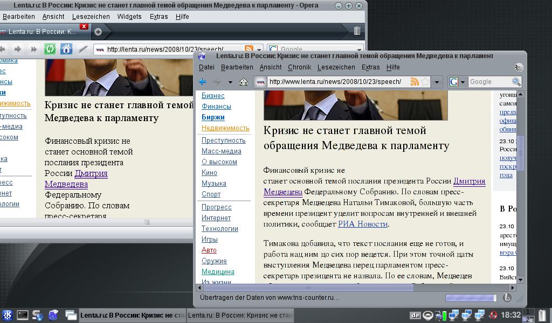Image resolution: width=552 pixels, height=323 pixels.
Task: Open the Chronik menu in Firefox
Action: click(x=300, y=67)
